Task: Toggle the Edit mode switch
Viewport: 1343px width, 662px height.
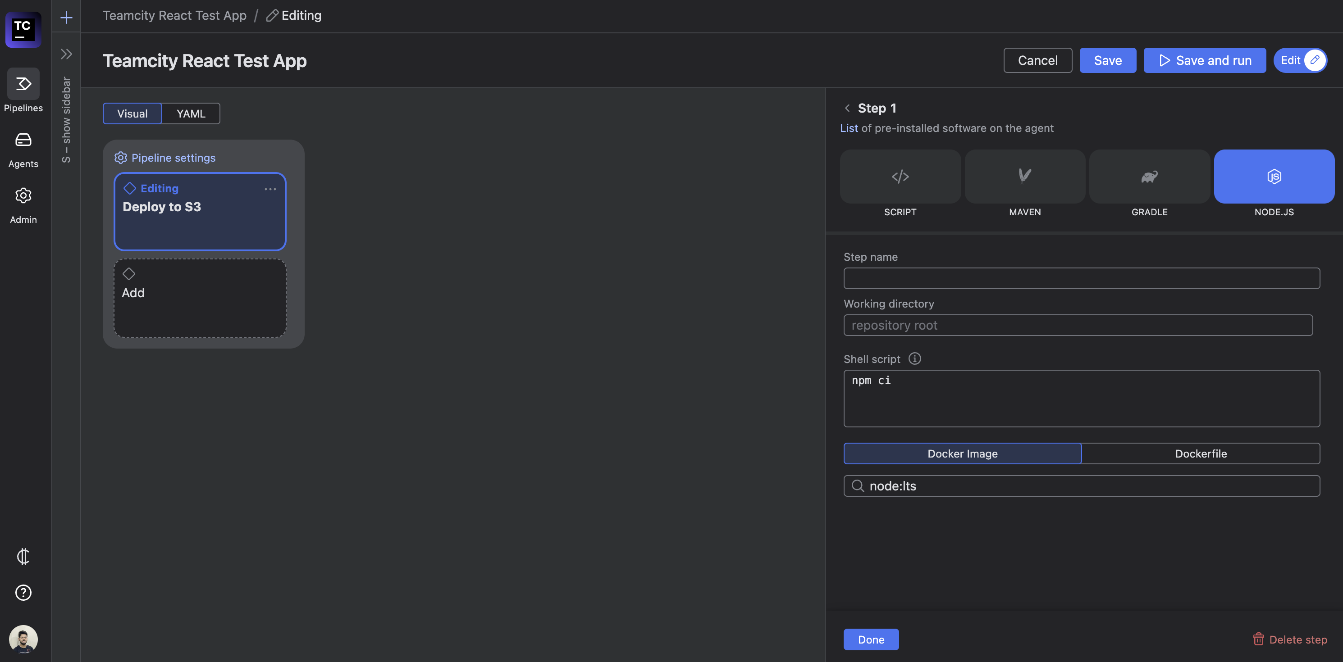Action: pos(1301,60)
